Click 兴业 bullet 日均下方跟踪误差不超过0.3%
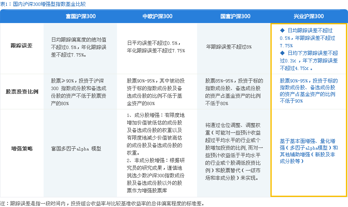Viewport: 348px width, 207px height. (309, 61)
